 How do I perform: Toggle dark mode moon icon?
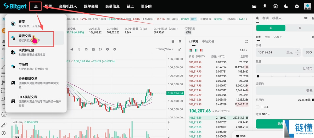(x=286, y=6)
